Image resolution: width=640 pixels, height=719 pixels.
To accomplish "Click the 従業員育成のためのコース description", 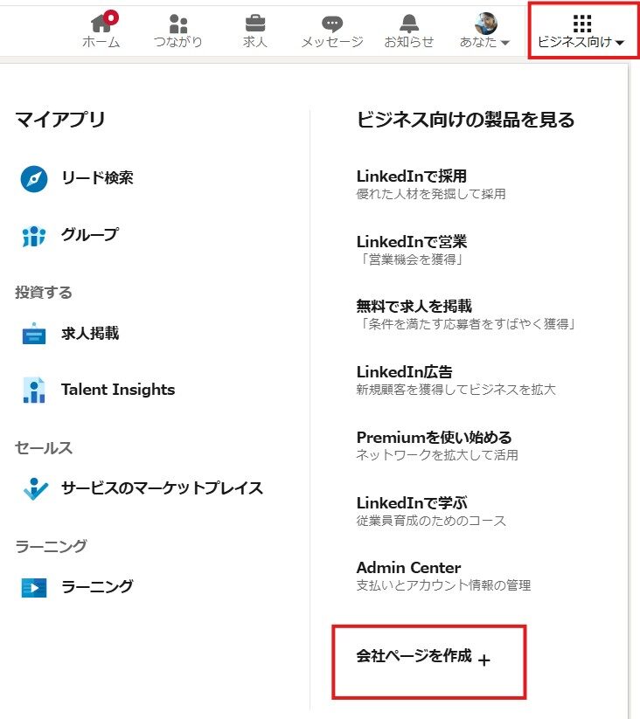I will (x=431, y=522).
